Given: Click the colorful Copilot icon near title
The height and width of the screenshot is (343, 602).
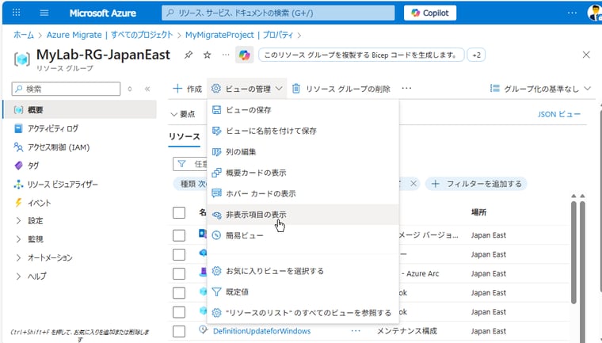Looking at the screenshot, I should tap(244, 55).
